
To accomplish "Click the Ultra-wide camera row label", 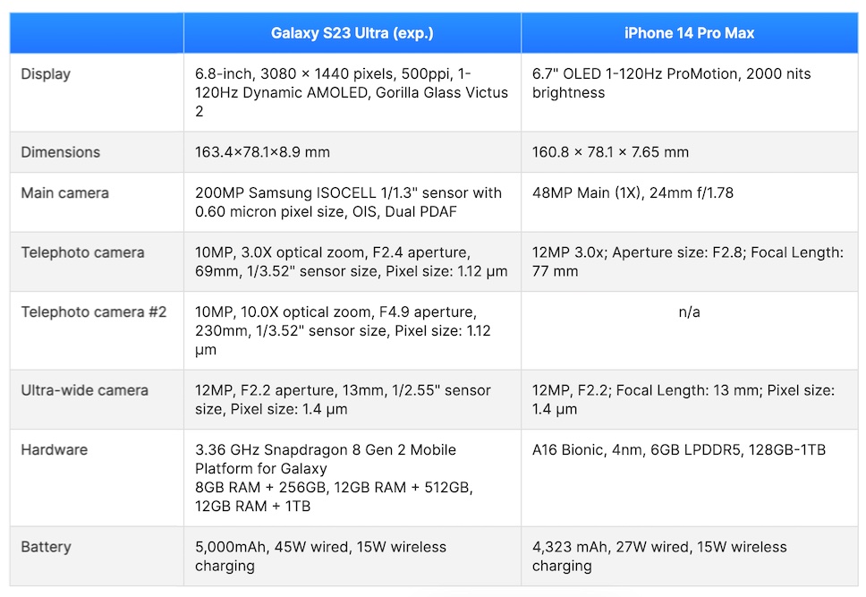I will coord(85,390).
